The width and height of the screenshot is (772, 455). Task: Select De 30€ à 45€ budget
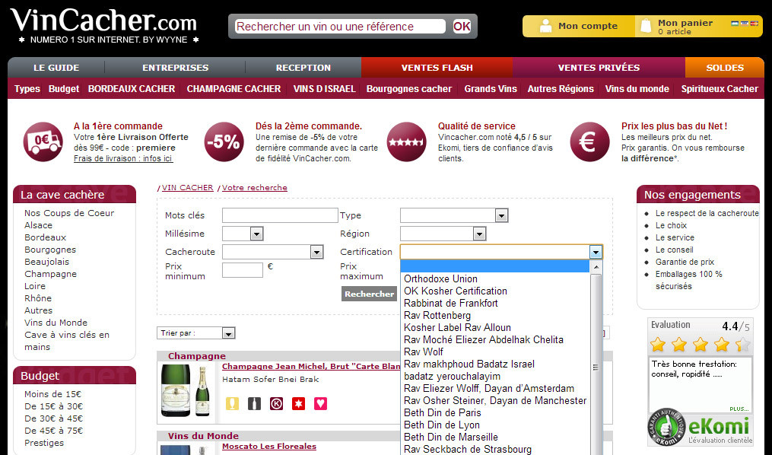[x=54, y=418]
